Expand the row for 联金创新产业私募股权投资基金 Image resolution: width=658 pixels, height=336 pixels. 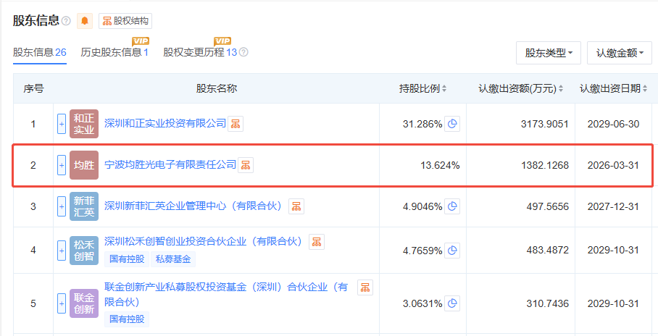[62, 303]
